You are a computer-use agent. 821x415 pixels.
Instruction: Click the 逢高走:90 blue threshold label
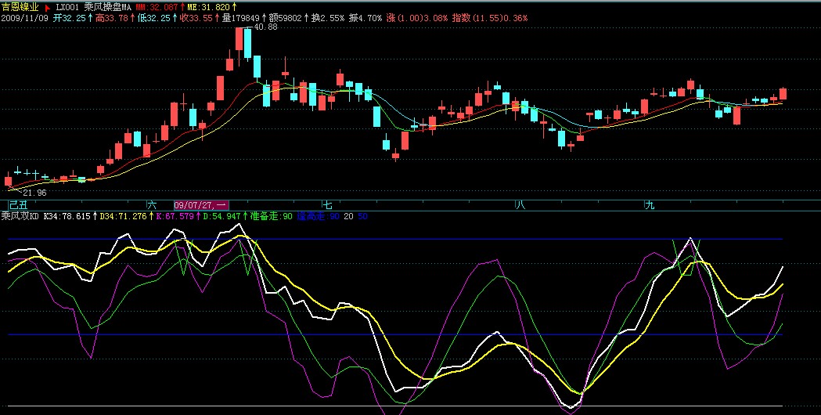pyautogui.click(x=319, y=215)
